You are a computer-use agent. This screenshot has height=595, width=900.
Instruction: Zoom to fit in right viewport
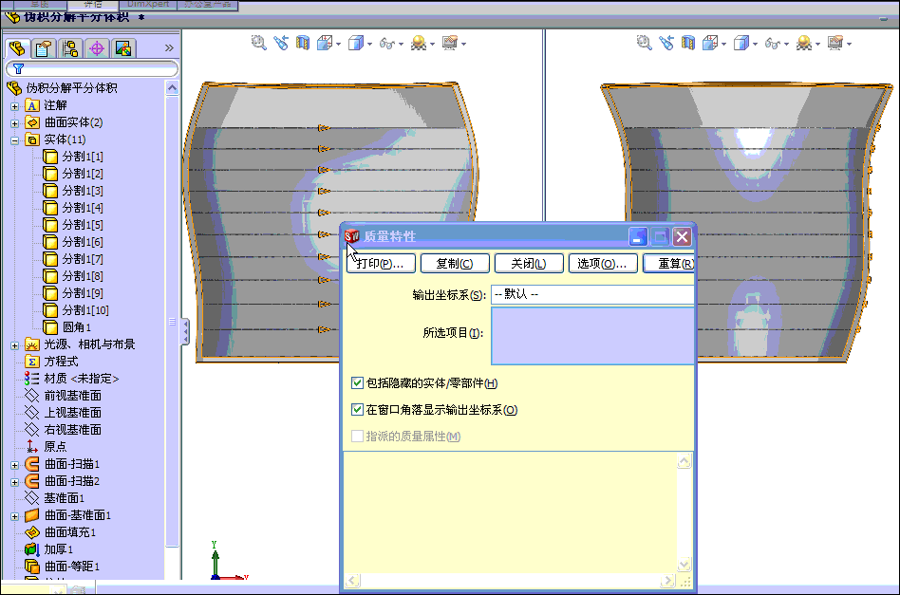point(644,43)
